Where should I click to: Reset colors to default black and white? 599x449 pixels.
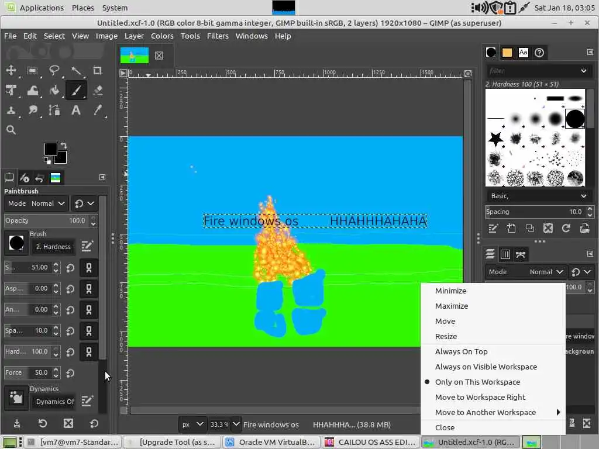tap(47, 160)
